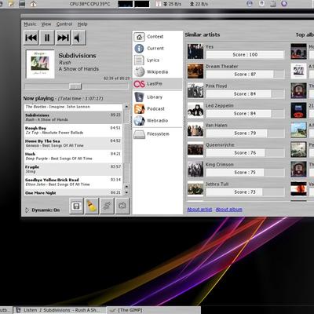Click the network download speed indicator
This screenshot has height=314, width=314.
pyautogui.click(x=172, y=4)
